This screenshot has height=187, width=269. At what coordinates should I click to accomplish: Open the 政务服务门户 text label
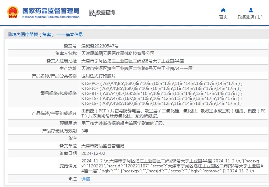[250, 17]
